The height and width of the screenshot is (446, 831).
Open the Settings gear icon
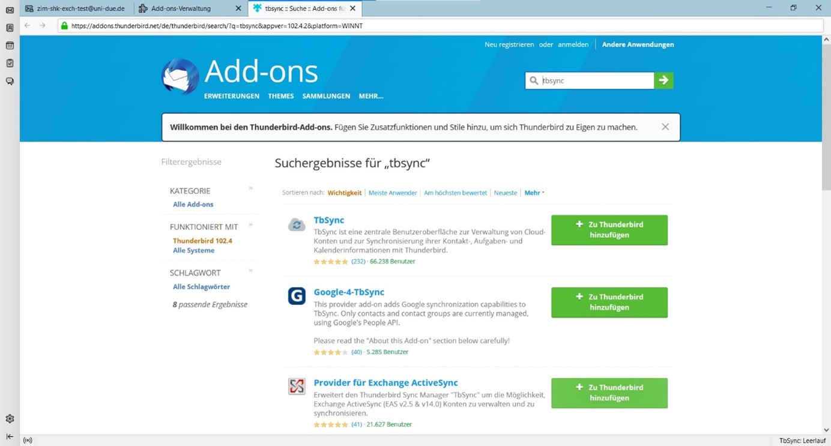(10, 419)
